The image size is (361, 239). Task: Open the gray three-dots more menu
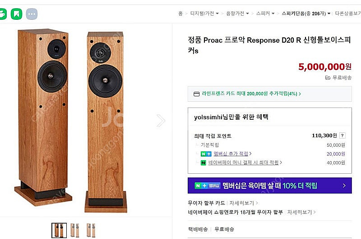click(32, 14)
